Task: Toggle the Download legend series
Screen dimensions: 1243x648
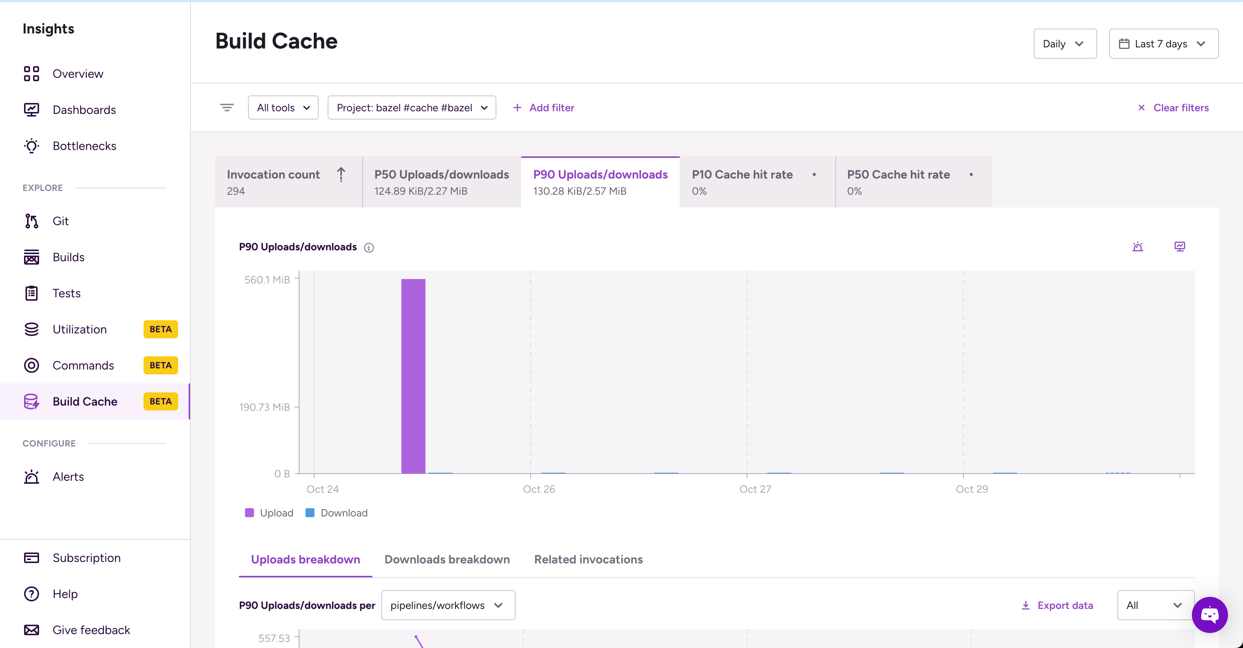Action: (x=337, y=513)
